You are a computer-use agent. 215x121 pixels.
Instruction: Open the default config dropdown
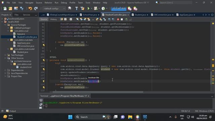(54, 9)
